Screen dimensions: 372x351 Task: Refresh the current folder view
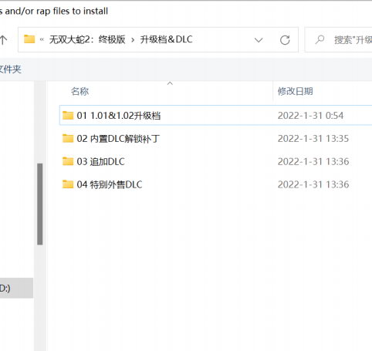click(285, 40)
